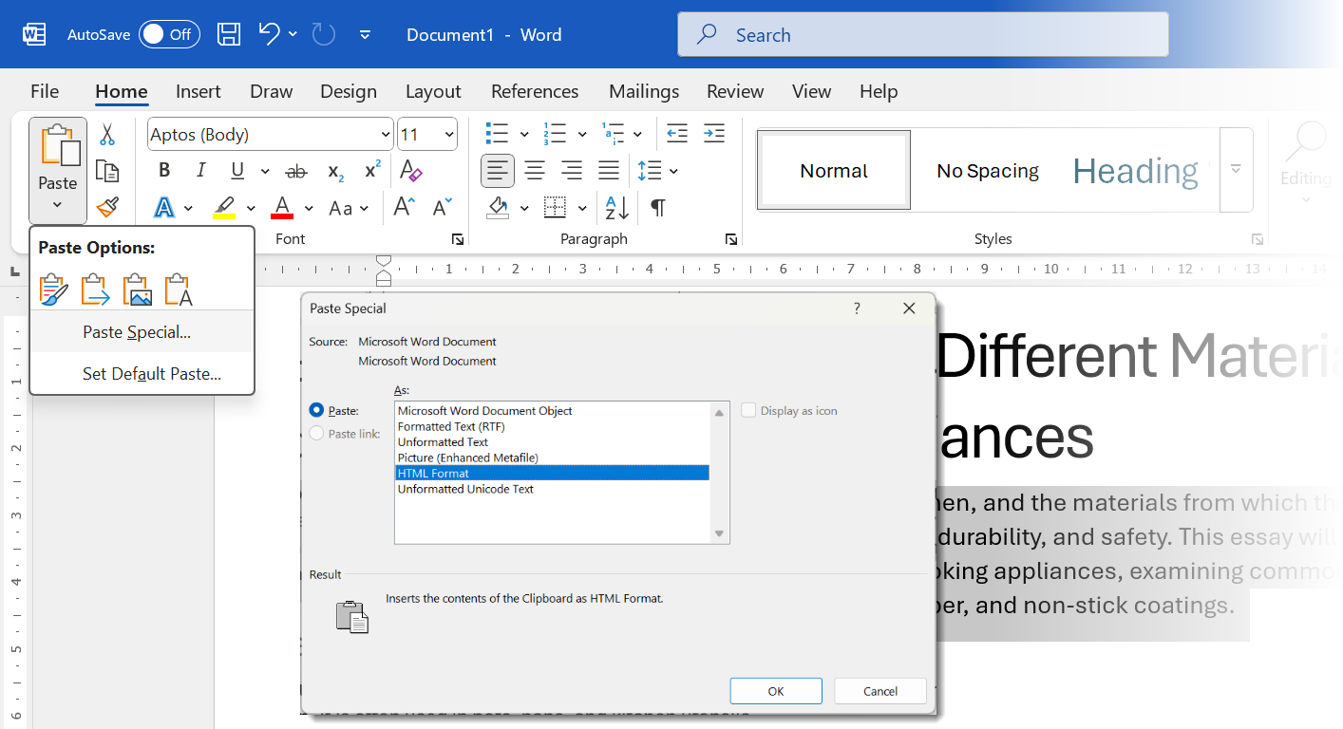The width and height of the screenshot is (1343, 729).
Task: Apply the red font color swatch
Action: point(281,207)
